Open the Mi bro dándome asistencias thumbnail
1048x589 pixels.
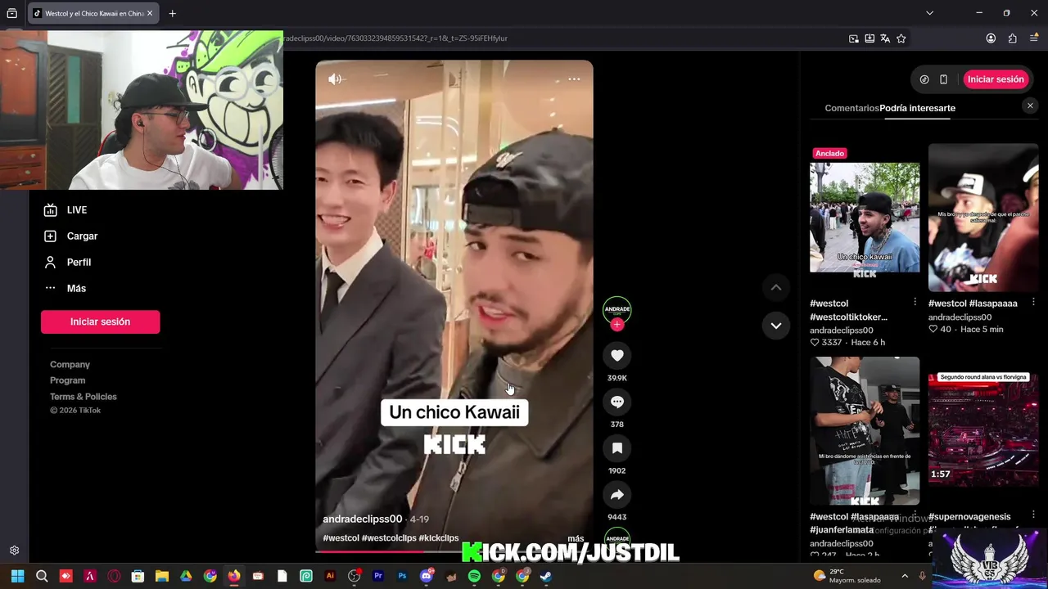(865, 430)
